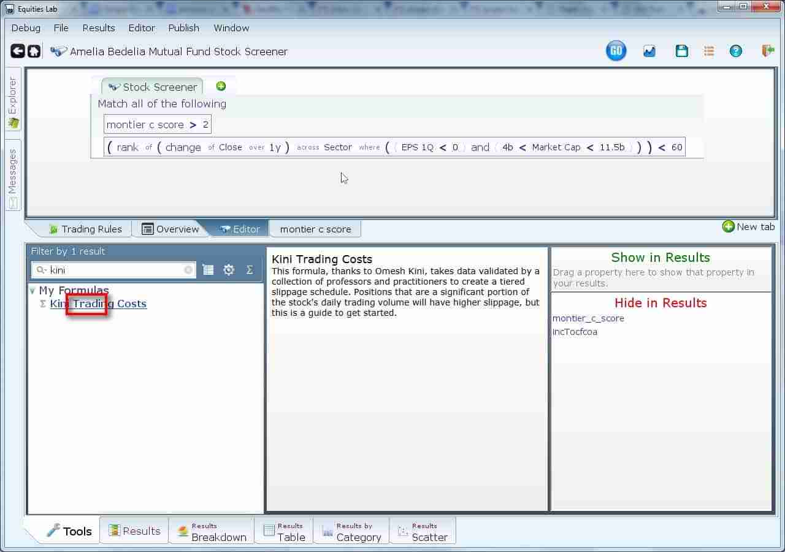Image resolution: width=785 pixels, height=552 pixels.
Task: Add a new screener tab with green plus
Action: (x=221, y=86)
